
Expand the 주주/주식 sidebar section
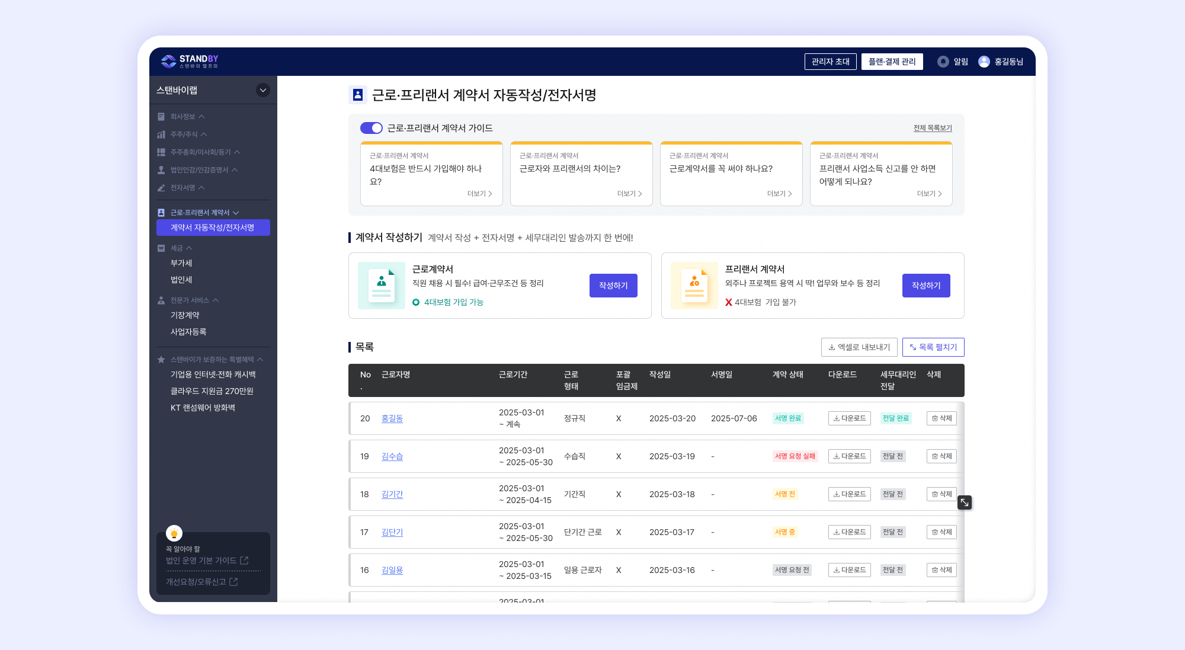(x=184, y=135)
